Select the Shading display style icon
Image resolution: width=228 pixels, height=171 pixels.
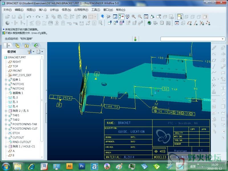(205, 17)
